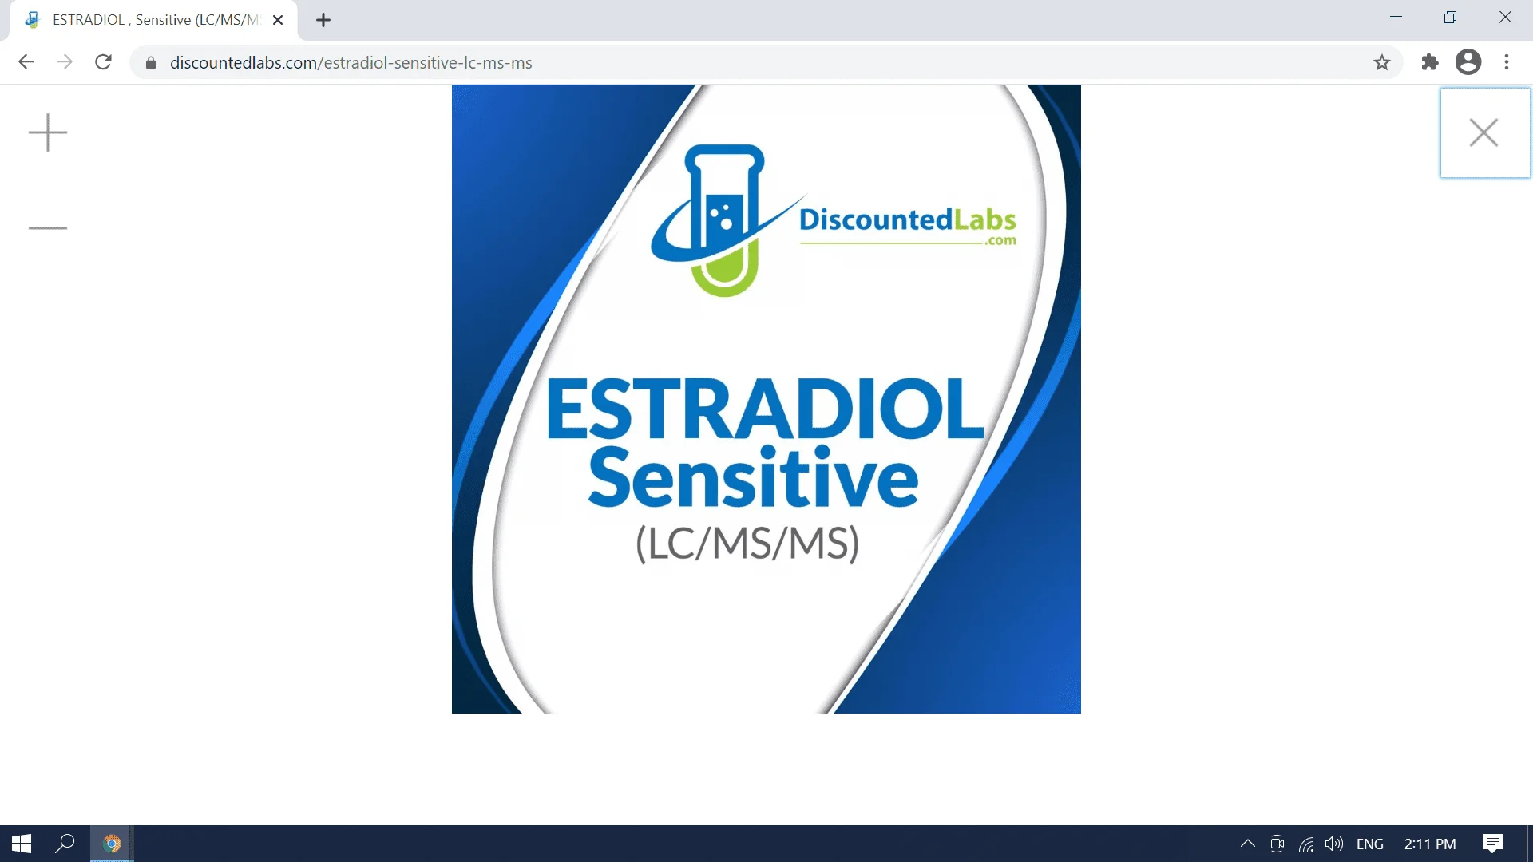1533x862 pixels.
Task: Go forward to the next page
Action: pyautogui.click(x=65, y=62)
